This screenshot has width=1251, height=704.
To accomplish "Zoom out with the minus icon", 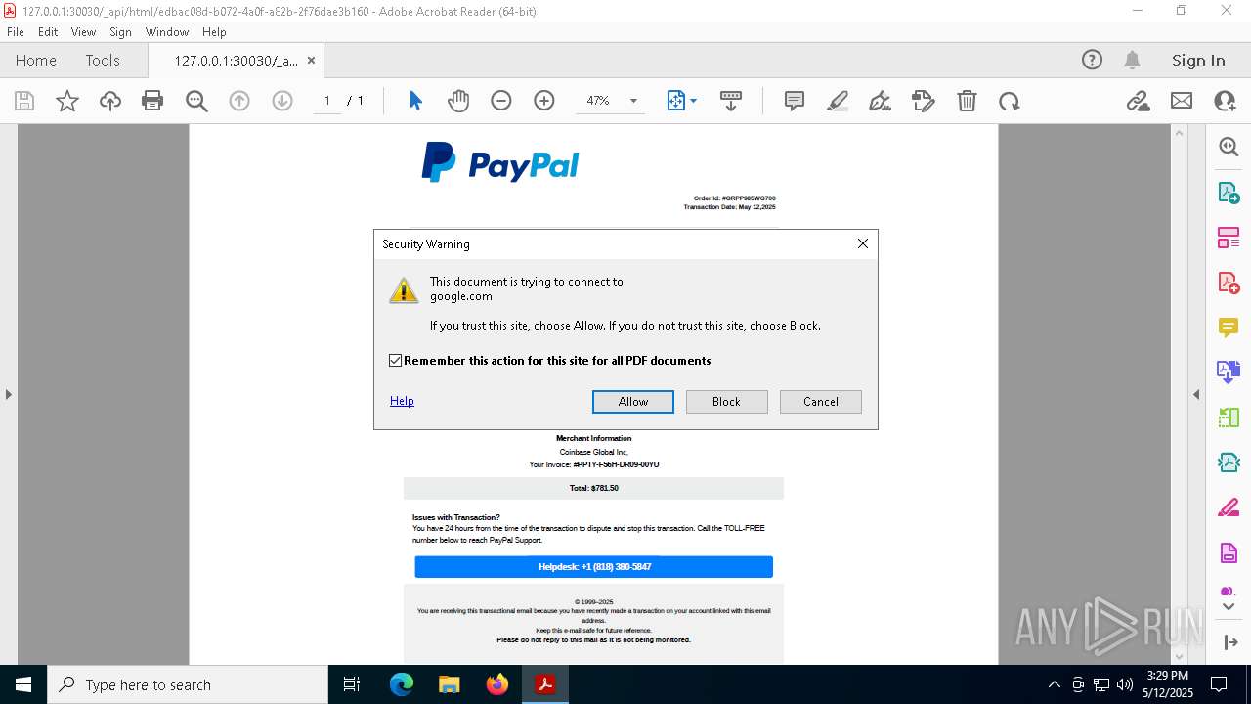I will tap(501, 101).
